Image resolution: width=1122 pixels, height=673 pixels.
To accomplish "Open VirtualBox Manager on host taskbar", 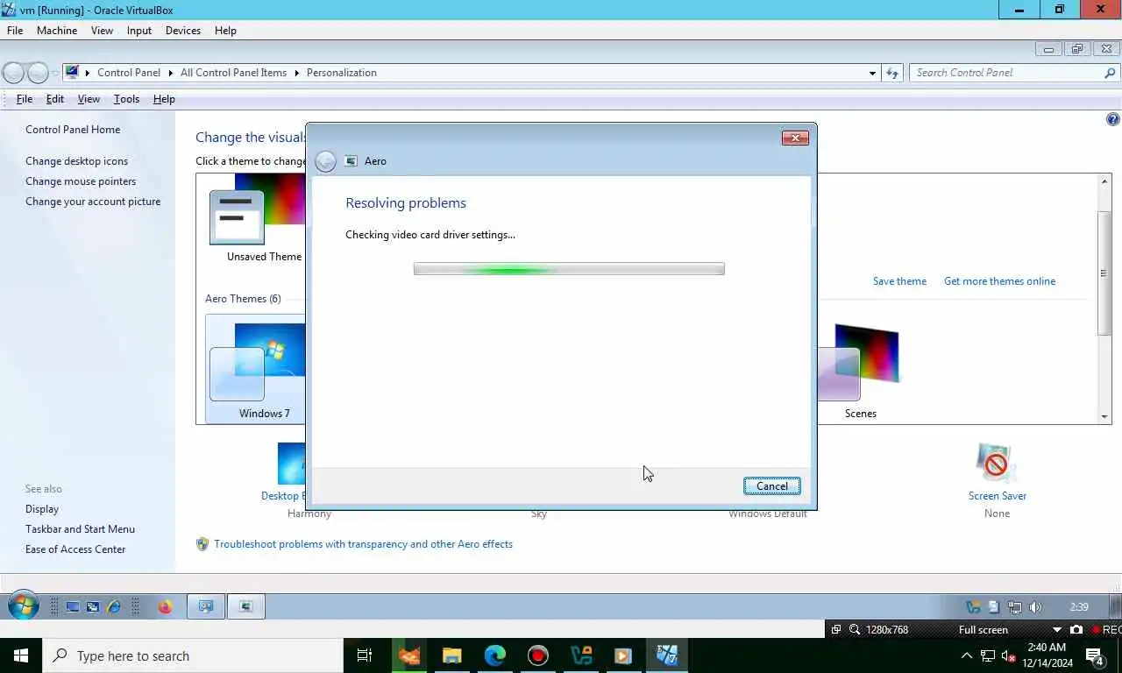I will point(580,655).
